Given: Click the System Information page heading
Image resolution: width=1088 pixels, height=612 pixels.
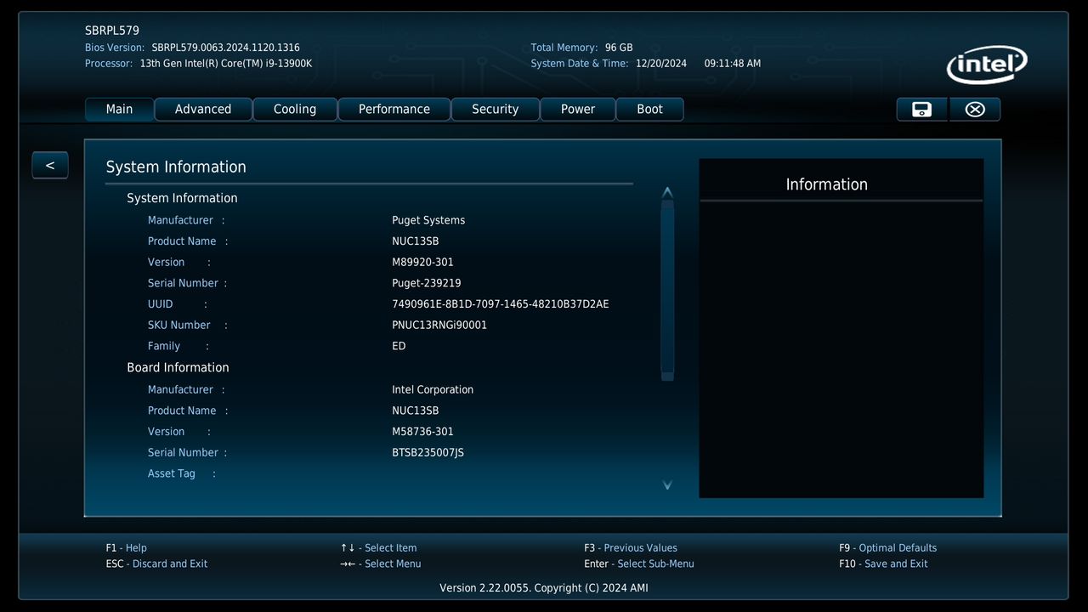Looking at the screenshot, I should tap(176, 167).
